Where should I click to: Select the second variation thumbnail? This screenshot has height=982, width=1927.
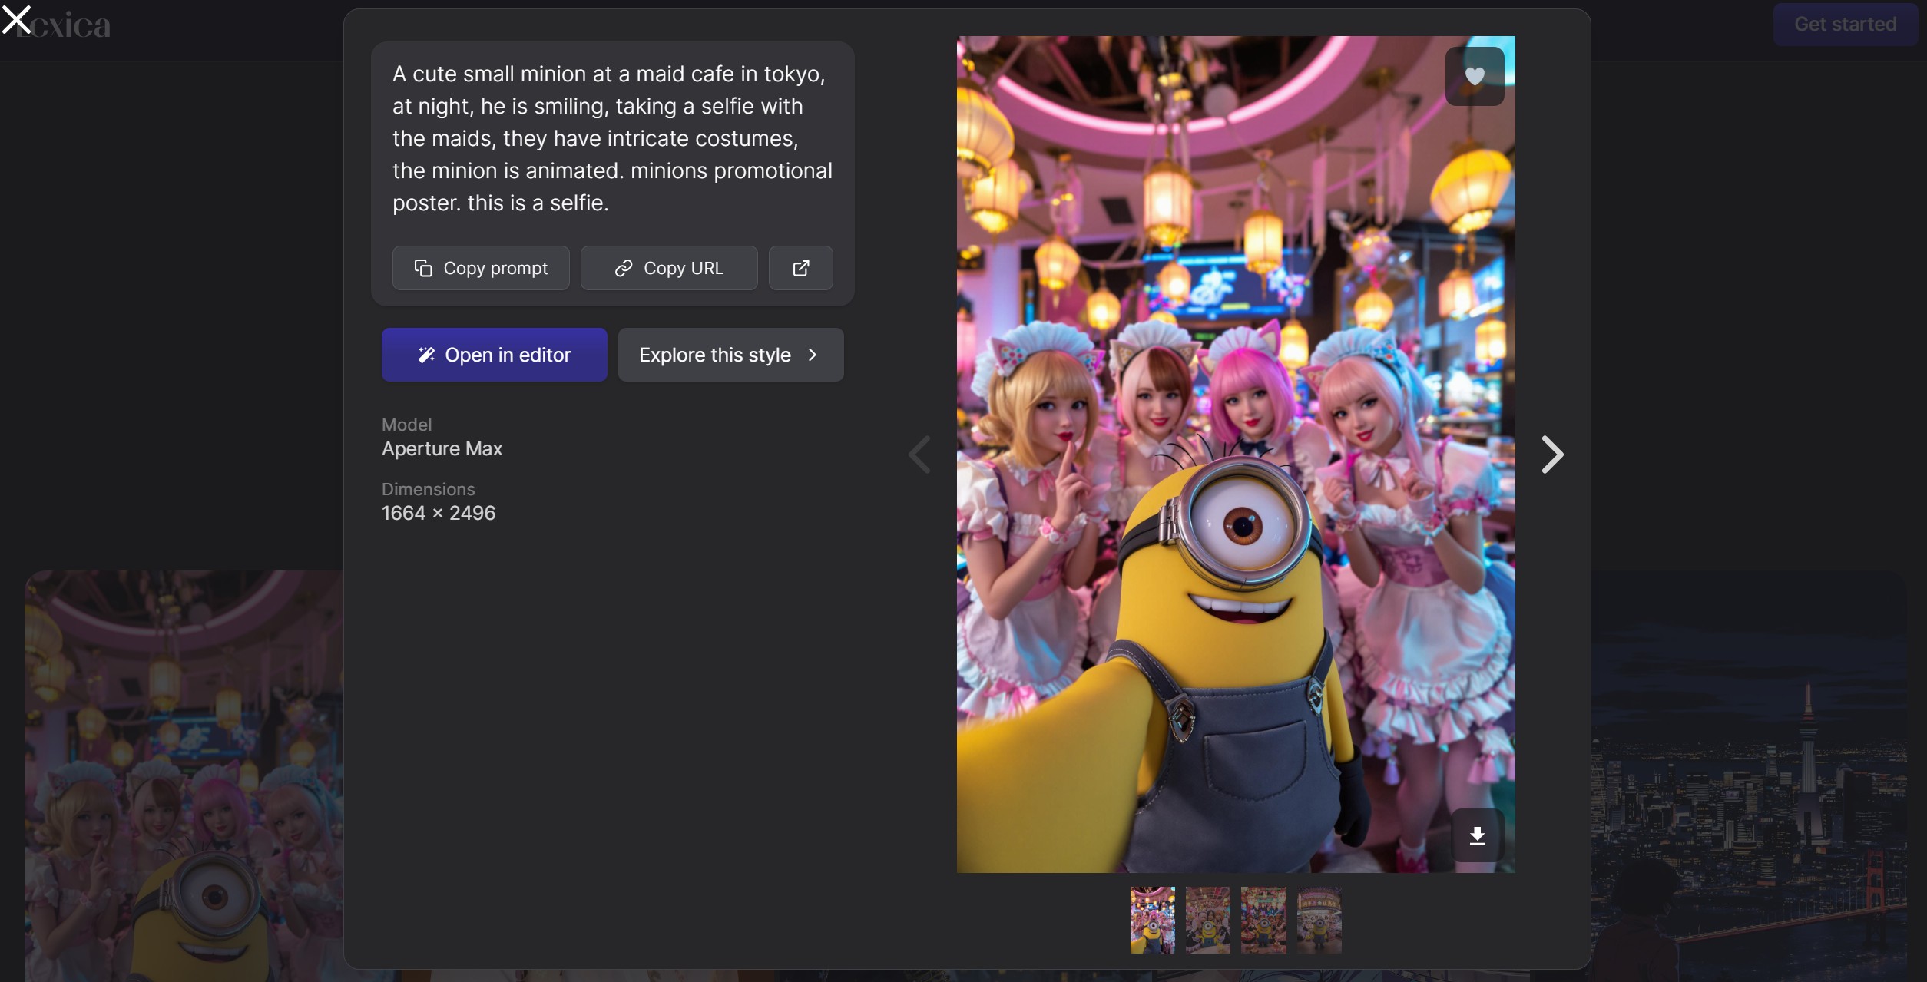[1207, 920]
